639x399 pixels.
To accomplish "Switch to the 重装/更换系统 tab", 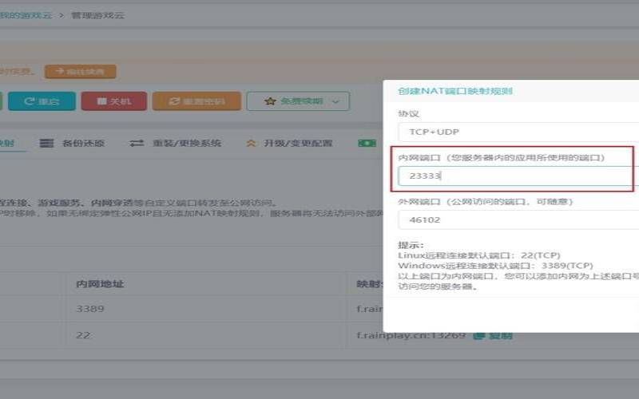I will point(175,144).
